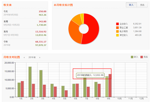
Task: Click the 业余收入 red legend swatch
Action: tap(117, 24)
